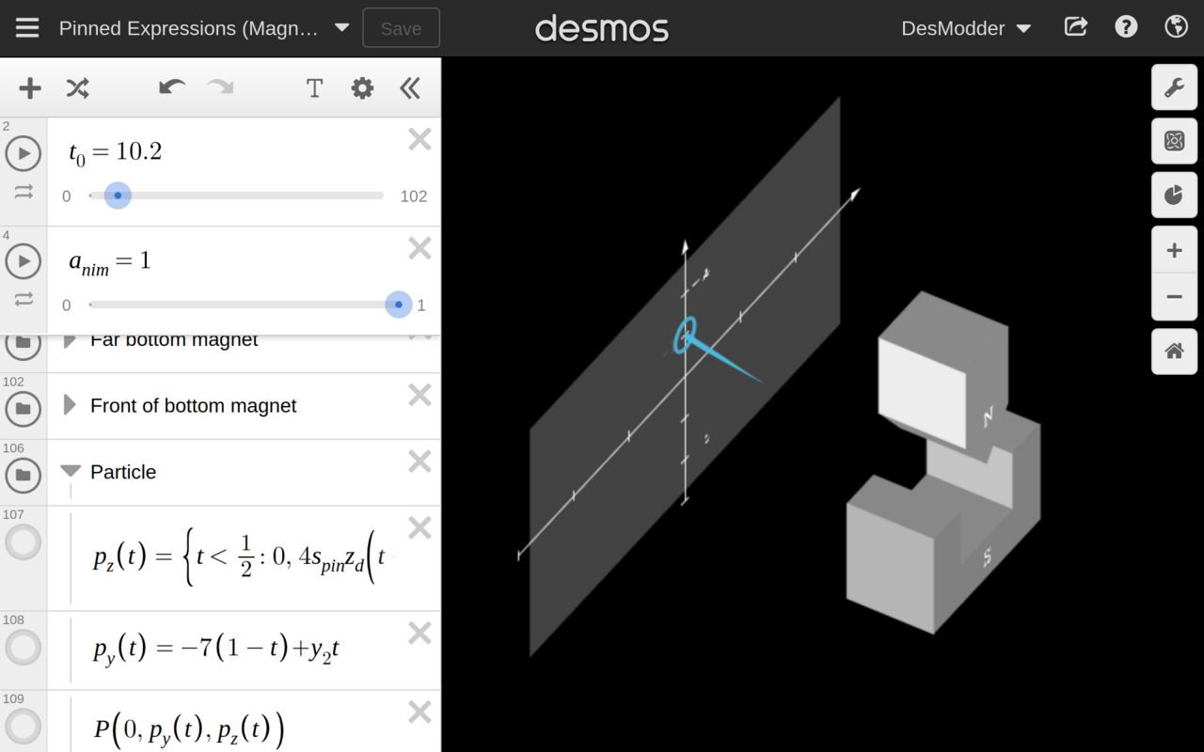Viewport: 1204px width, 752px height.
Task: Toggle visibility of expression 108
Action: coord(23,647)
